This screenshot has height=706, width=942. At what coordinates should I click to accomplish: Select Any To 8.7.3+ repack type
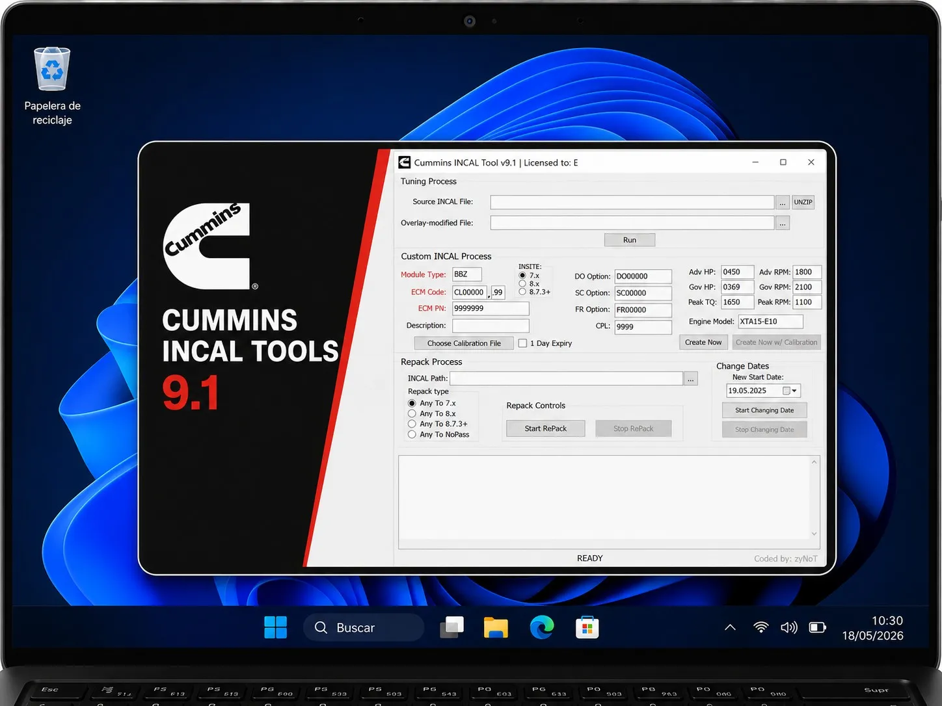pyautogui.click(x=412, y=424)
